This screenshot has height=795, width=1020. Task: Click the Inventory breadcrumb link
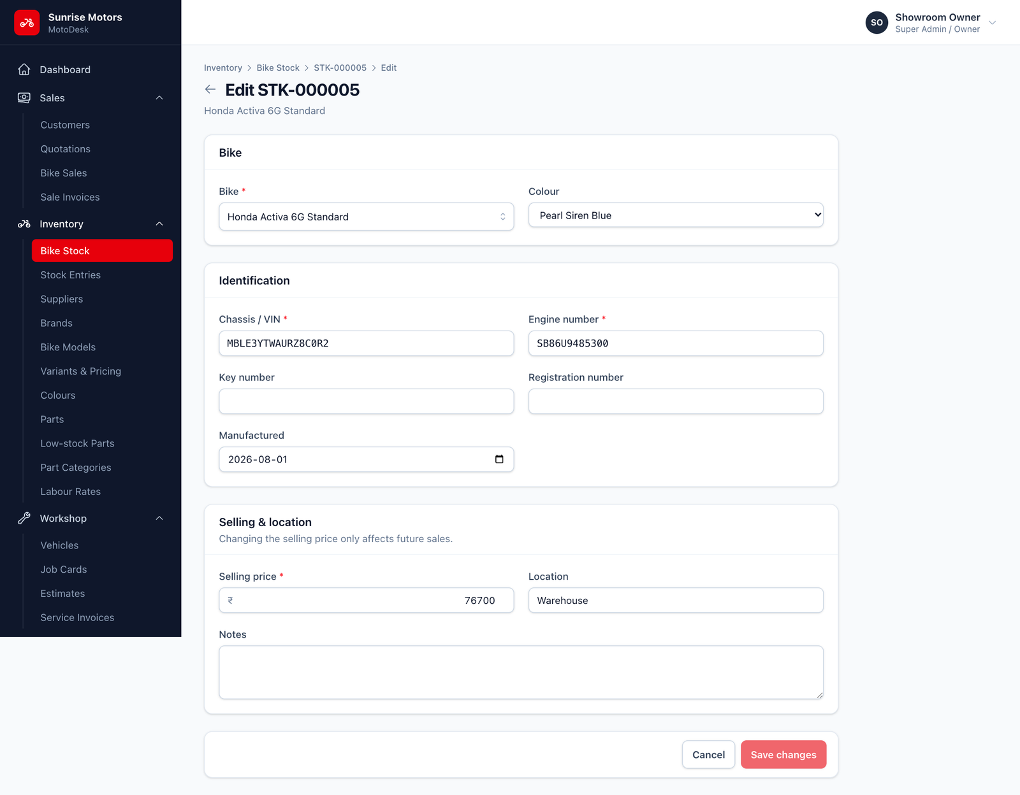pos(223,68)
